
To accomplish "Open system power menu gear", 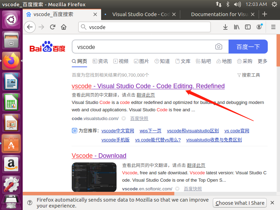I will pyautogui.click(x=274, y=4).
